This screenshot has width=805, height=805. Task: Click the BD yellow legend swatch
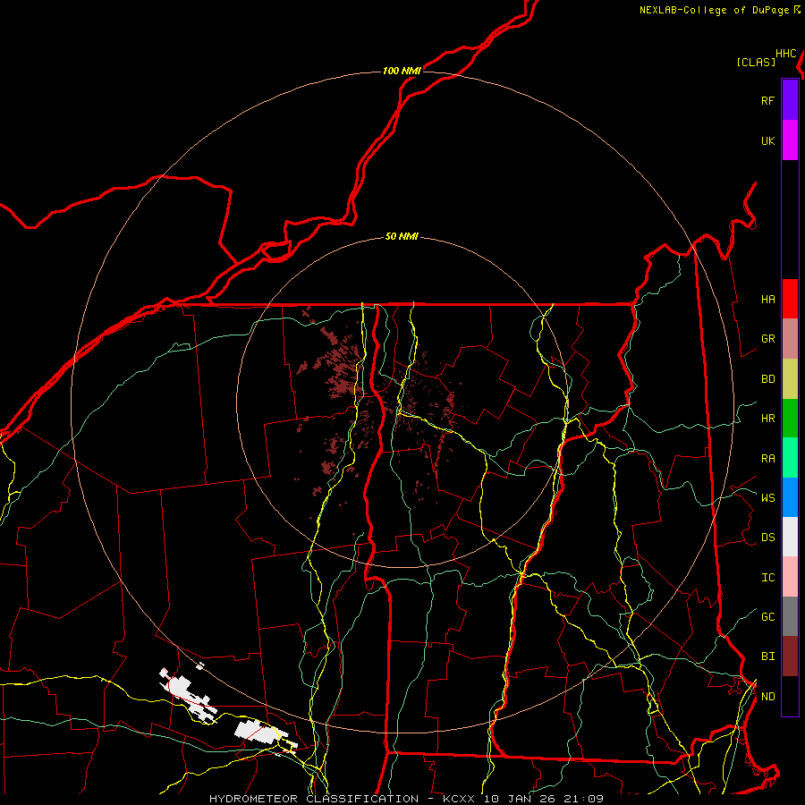pyautogui.click(x=790, y=379)
